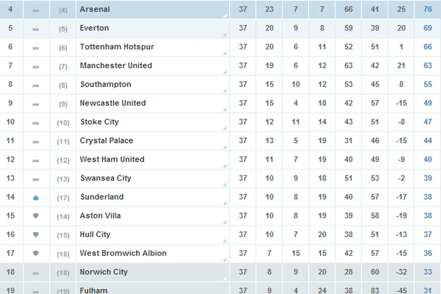Click Sunderland's blue upward movement arrow
The width and height of the screenshot is (441, 294).
click(36, 197)
